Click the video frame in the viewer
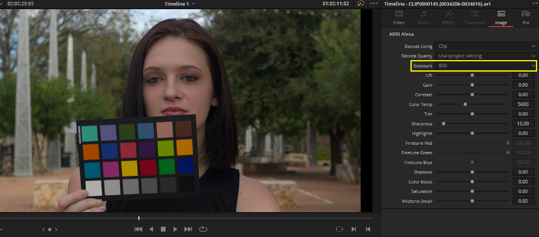539x237 pixels. (x=180, y=110)
